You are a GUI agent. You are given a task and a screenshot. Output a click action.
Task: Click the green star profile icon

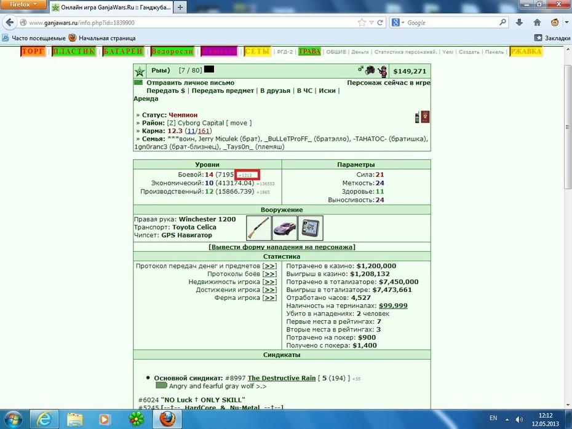click(140, 71)
